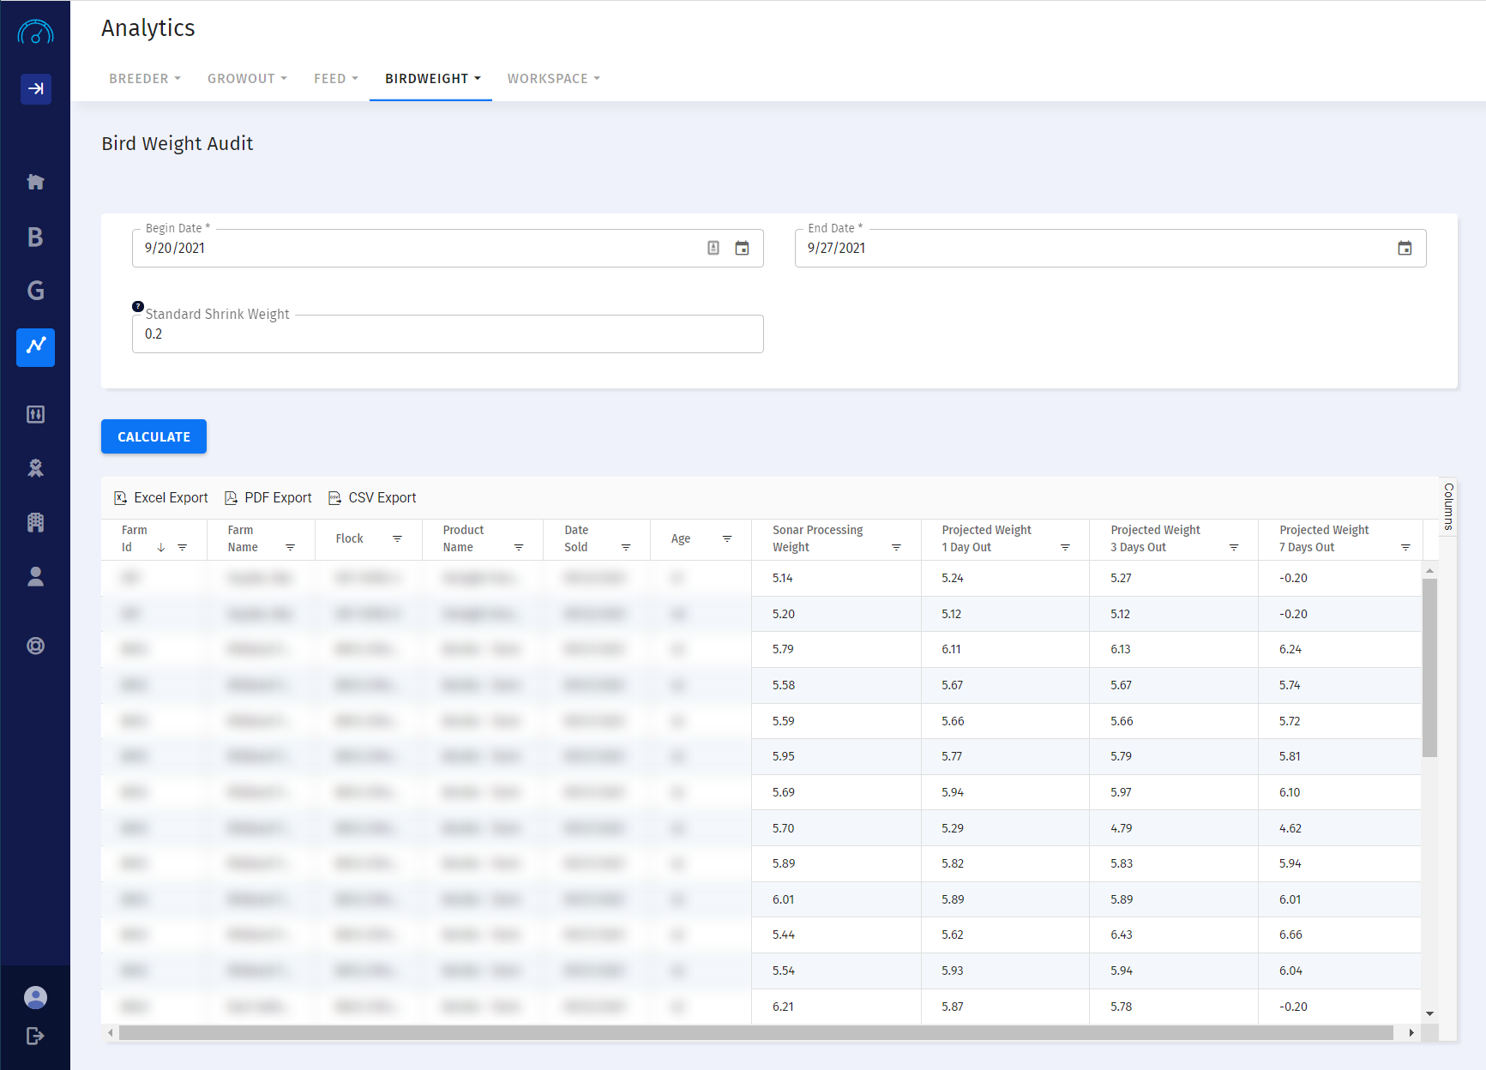1486x1070 pixels.
Task: Open Farm Id column filter menu
Action: [x=182, y=547]
